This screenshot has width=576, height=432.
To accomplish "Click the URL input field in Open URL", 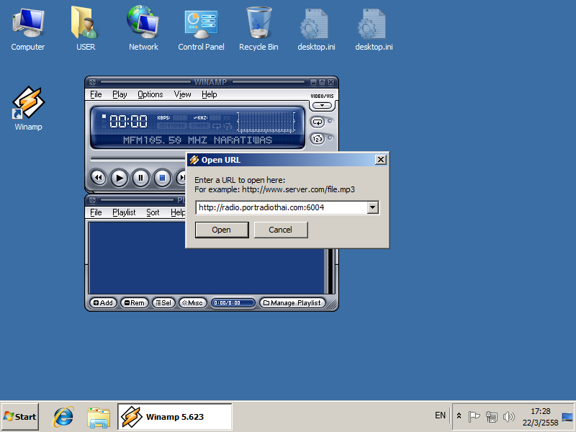I will coord(282,207).
